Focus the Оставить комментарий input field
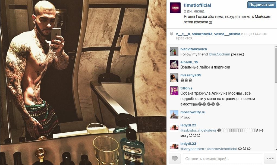The height and width of the screenshot is (165, 277). pyautogui.click(x=222, y=158)
